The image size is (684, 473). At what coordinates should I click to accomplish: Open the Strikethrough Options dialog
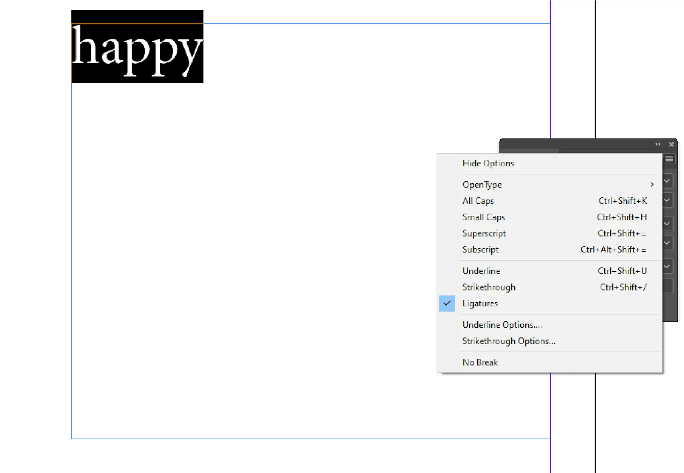coord(509,341)
